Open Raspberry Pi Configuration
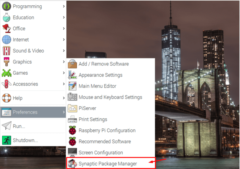This screenshot has width=240, height=169. [x=111, y=130]
